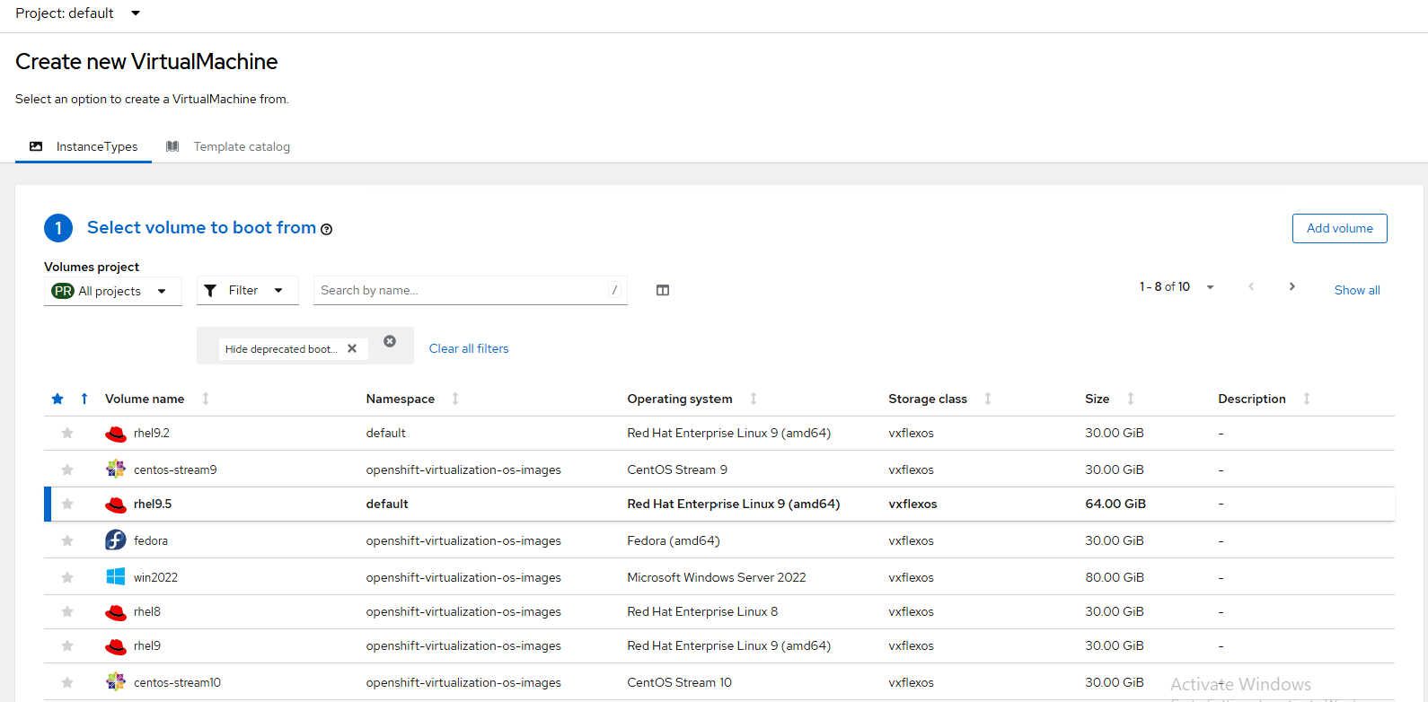Sort table by Namespace column

click(x=401, y=399)
